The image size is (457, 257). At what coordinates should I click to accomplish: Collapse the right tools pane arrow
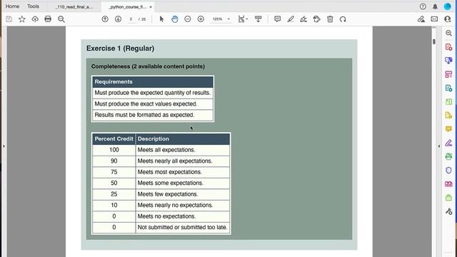439,146
